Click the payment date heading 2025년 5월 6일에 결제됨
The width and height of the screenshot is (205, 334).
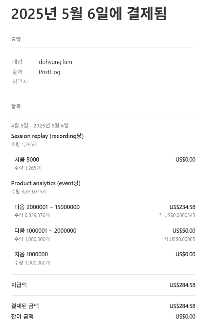[x=88, y=14]
